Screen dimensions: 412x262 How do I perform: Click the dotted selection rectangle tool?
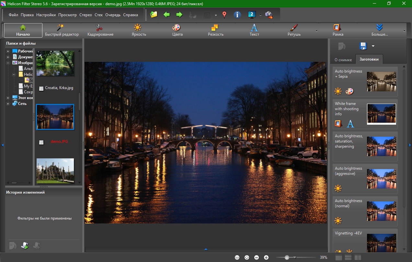pos(207,15)
